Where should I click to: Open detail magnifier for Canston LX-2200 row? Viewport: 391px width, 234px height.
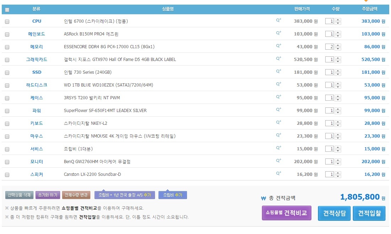click(x=279, y=173)
